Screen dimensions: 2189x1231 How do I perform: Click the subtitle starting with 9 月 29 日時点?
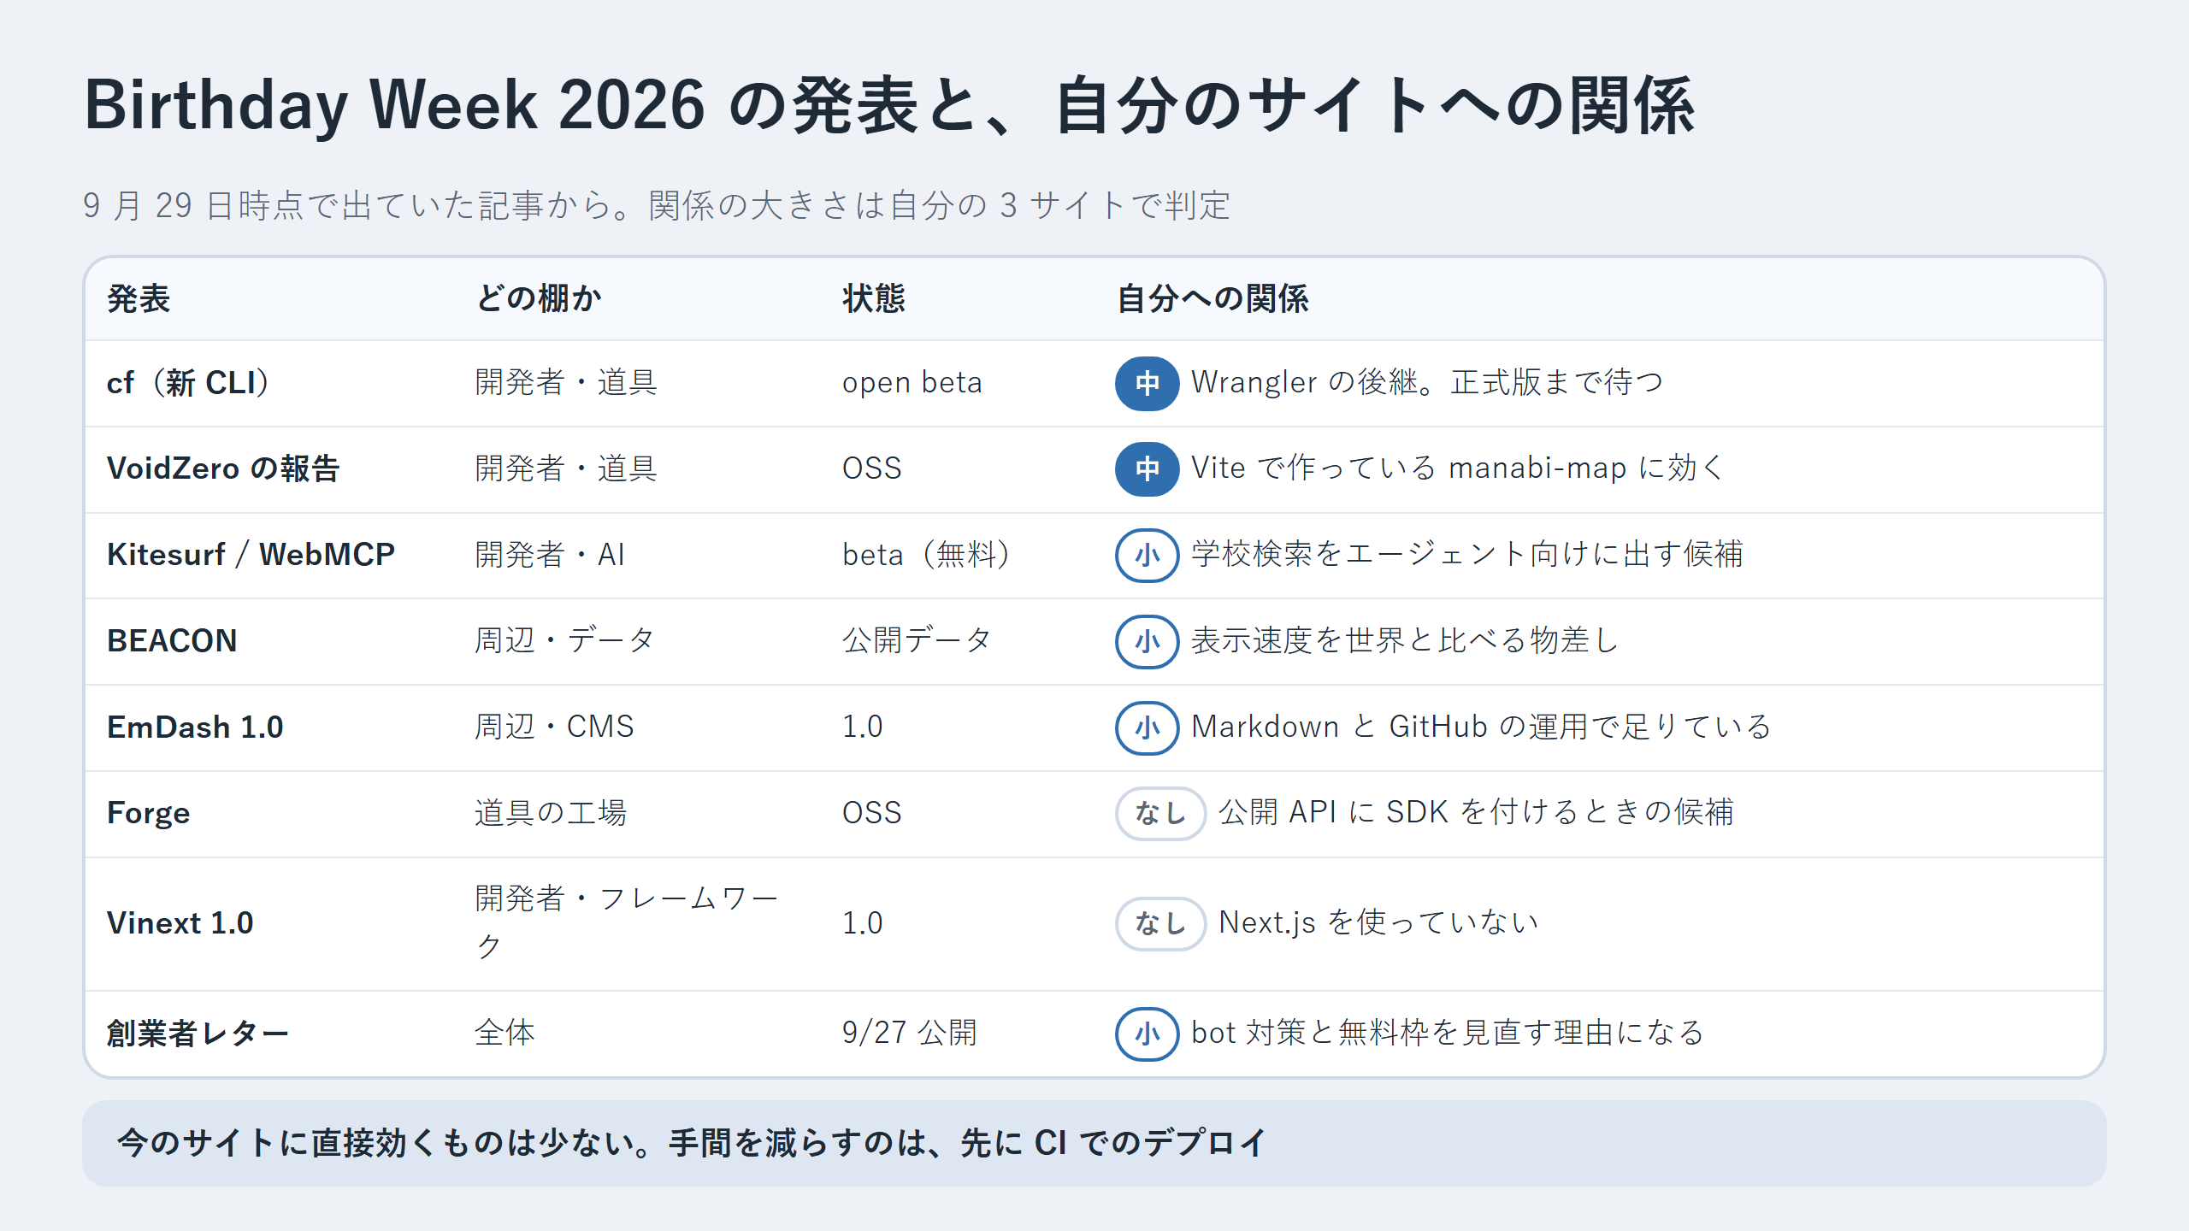(656, 206)
